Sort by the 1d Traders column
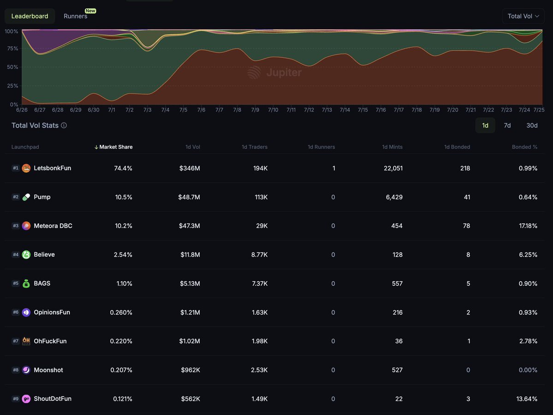 click(x=254, y=147)
